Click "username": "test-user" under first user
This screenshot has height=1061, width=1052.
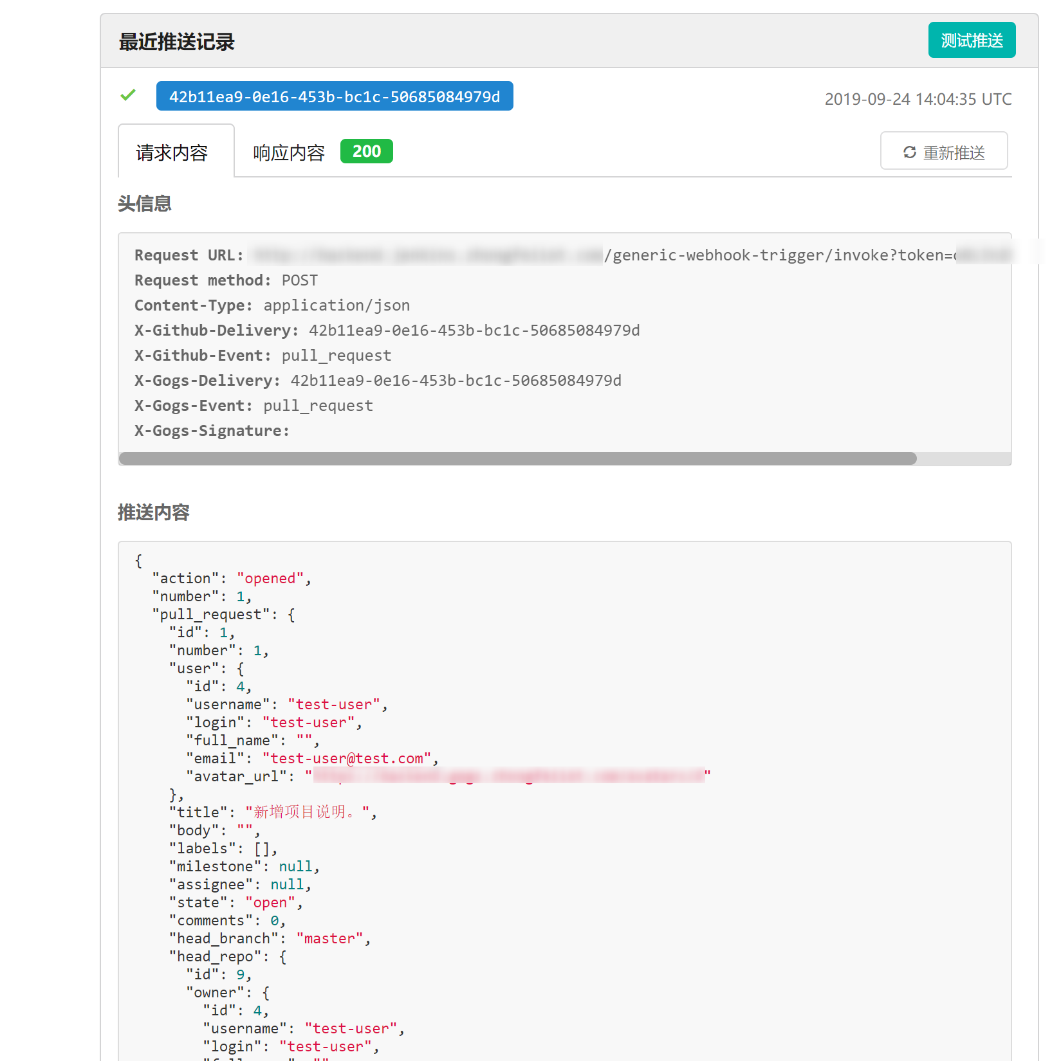tap(288, 705)
